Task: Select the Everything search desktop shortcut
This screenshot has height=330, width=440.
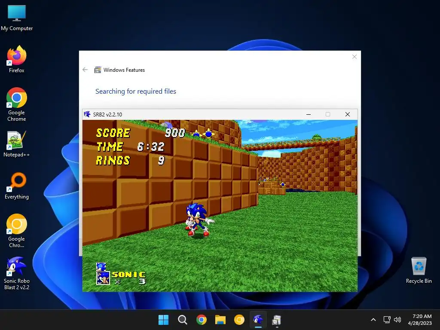Action: (17, 186)
